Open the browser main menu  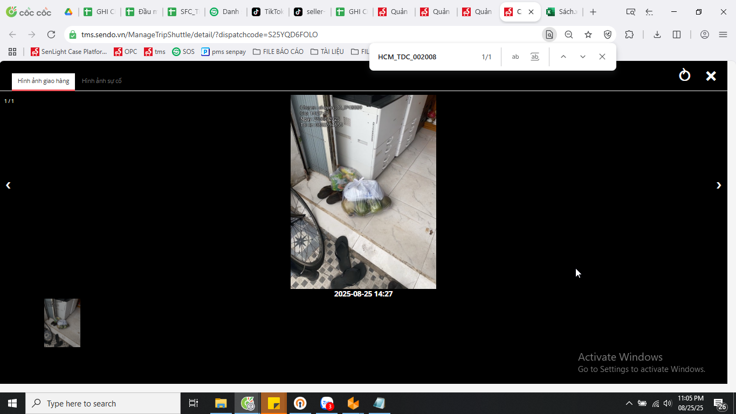[x=723, y=34]
